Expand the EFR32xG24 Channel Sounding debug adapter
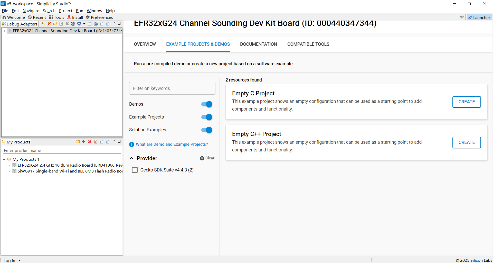This screenshot has width=493, height=263. coord(4,31)
